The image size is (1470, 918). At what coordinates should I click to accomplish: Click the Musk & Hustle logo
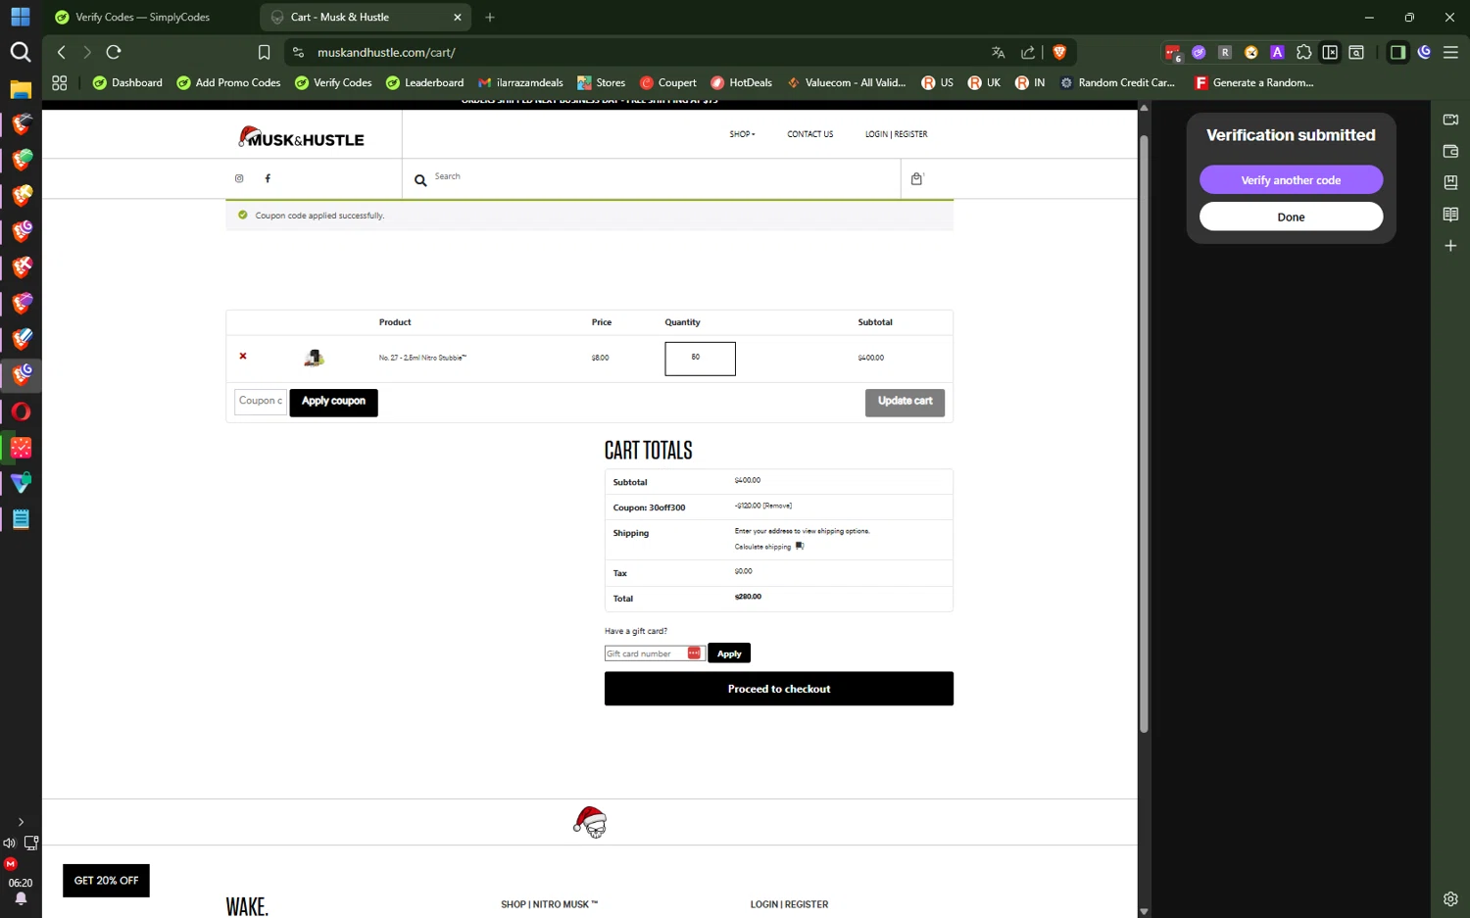point(301,137)
